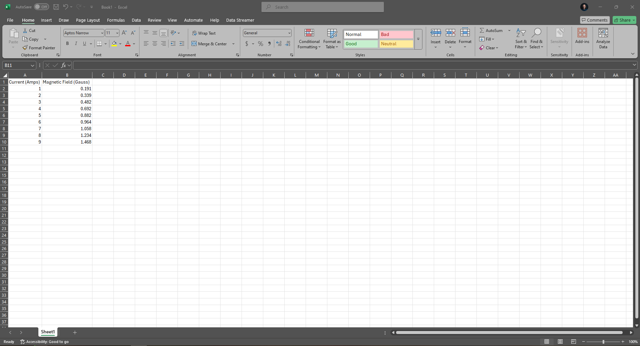The height and width of the screenshot is (346, 640).
Task: Open Sort & Filter
Action: 521,38
